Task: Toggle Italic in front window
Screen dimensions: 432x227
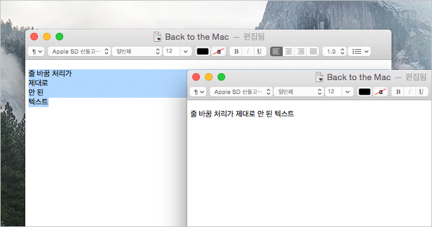Action: 410,92
